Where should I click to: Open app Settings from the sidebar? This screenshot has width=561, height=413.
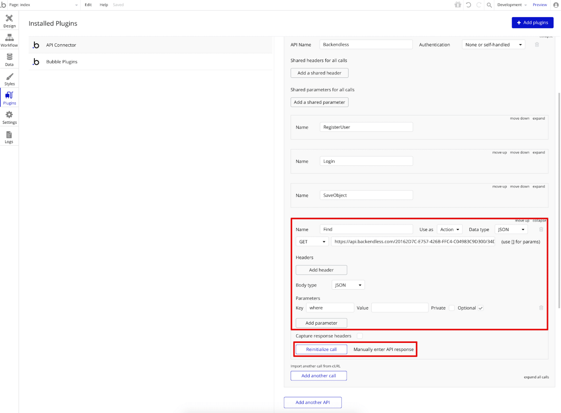tap(9, 117)
